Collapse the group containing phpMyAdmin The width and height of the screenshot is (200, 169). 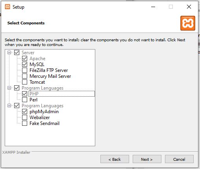click(x=9, y=106)
